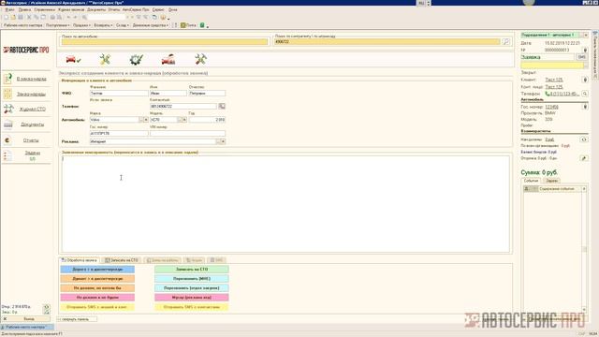Click the pink Мусор button
The image size is (599, 337).
[192, 298]
